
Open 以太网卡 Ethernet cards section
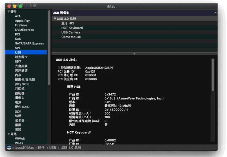pyautogui.click(x=21, y=57)
